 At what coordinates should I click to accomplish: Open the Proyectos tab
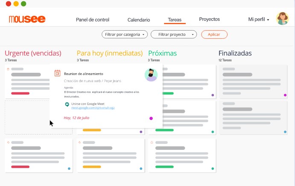[x=209, y=19]
